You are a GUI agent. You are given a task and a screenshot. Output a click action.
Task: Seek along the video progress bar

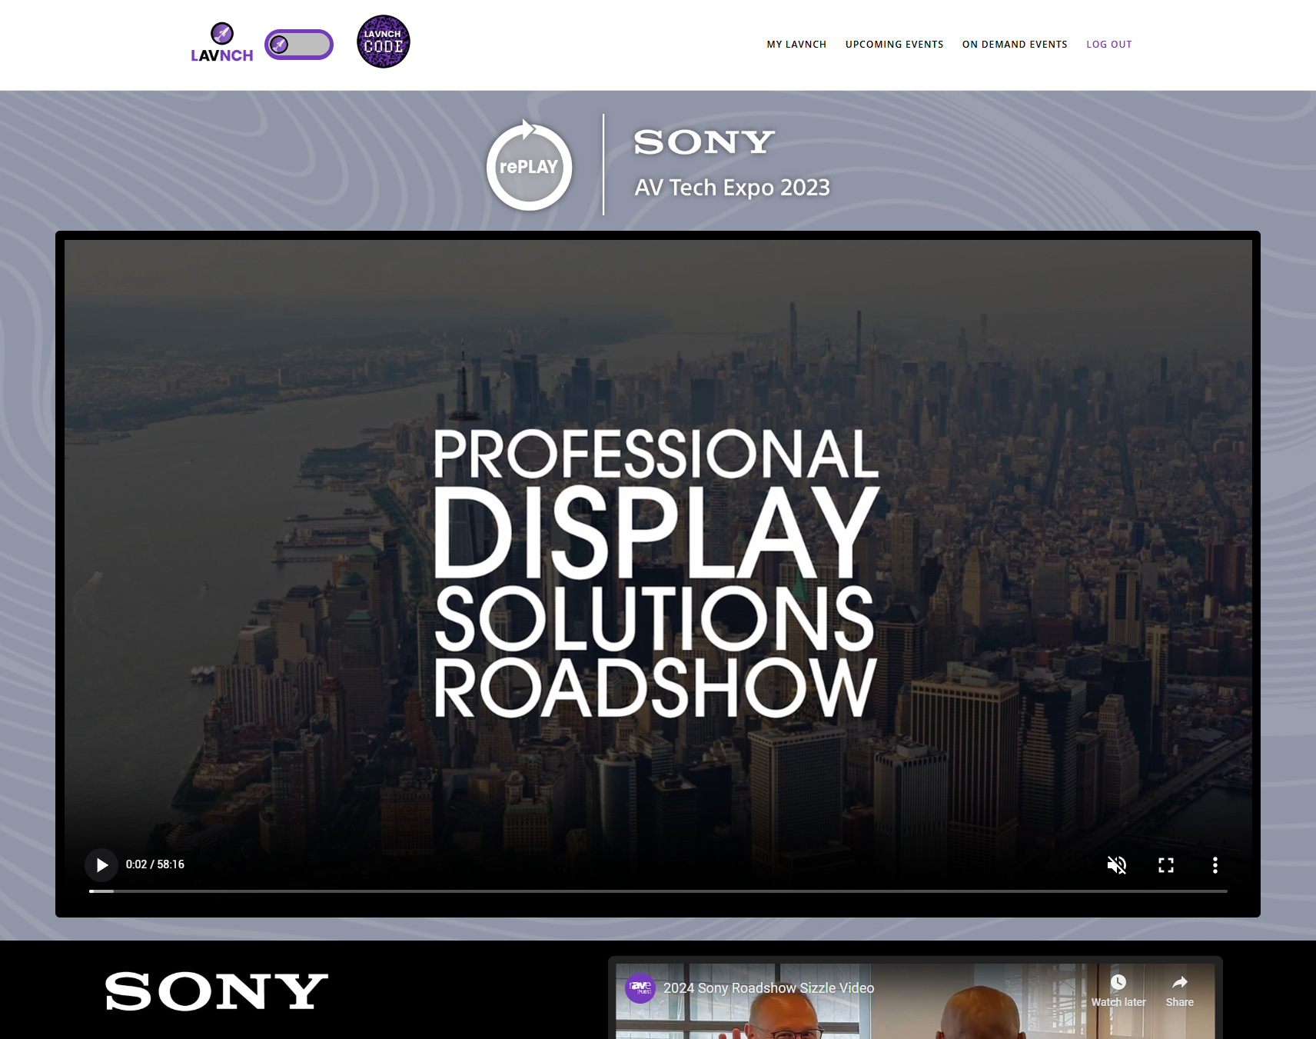coord(658,891)
